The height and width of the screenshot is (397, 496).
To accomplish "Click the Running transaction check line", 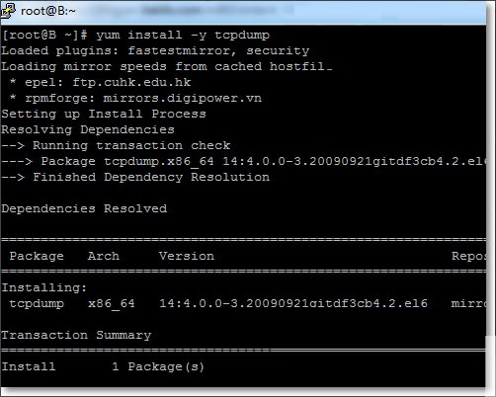I will click(x=116, y=145).
